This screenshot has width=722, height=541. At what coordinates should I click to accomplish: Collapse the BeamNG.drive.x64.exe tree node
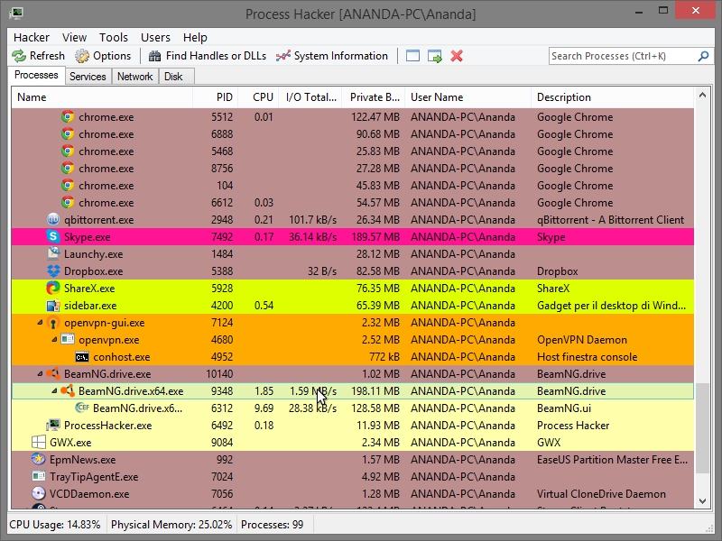click(x=55, y=390)
